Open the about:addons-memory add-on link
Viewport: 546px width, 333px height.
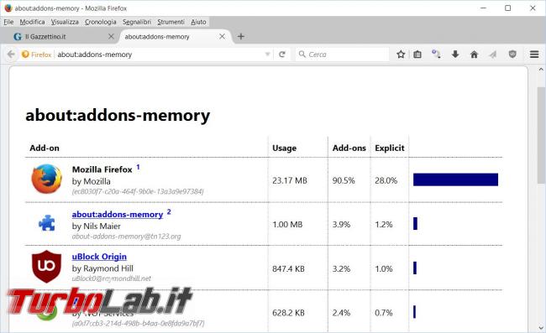coord(118,215)
